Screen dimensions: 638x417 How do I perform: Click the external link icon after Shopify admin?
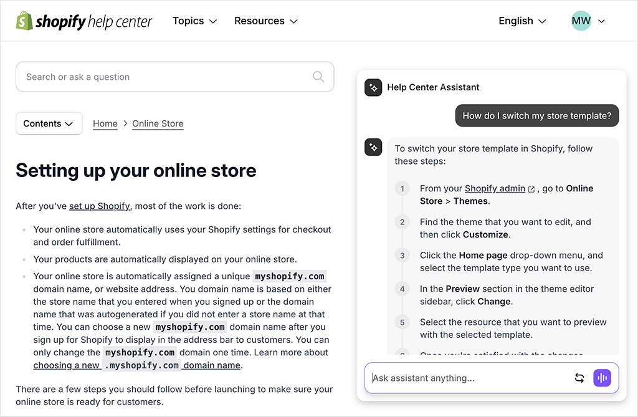[531, 189]
